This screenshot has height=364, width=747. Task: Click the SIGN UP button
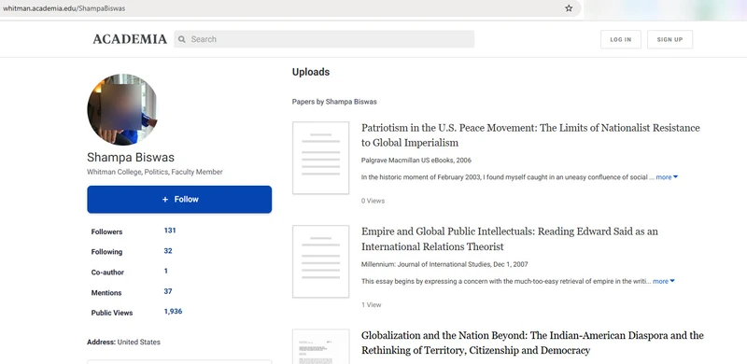click(x=669, y=39)
